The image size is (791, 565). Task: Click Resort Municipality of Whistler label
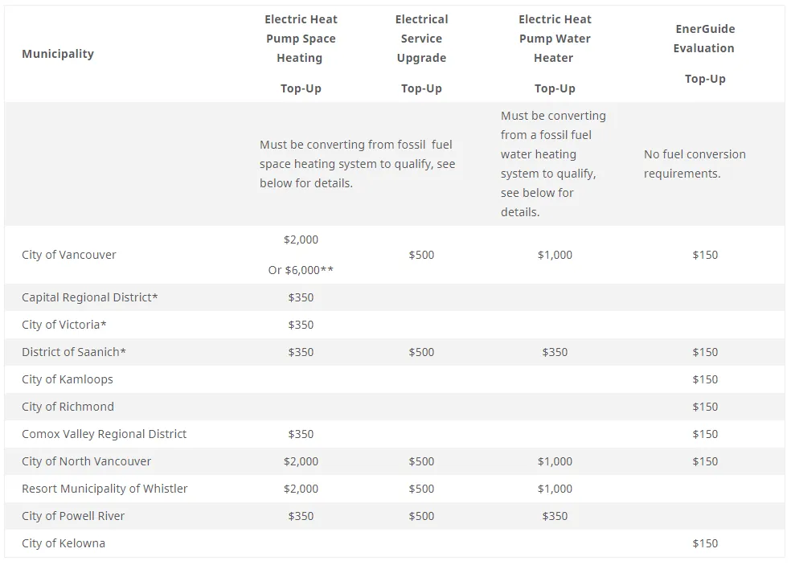105,489
